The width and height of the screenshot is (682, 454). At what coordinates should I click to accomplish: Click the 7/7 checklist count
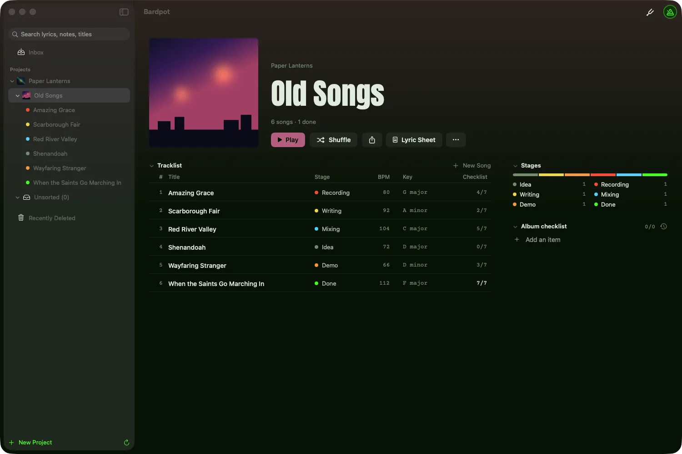coord(481,283)
